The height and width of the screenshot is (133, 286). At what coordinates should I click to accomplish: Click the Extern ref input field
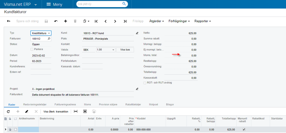point(41,72)
